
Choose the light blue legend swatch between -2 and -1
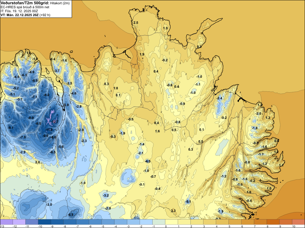point(146,222)
